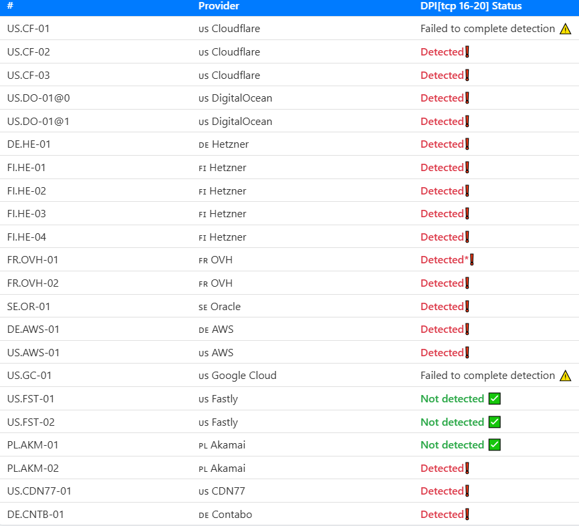
Task: Click the red exclamation mark in US.CF-02 row
Action: click(x=467, y=51)
